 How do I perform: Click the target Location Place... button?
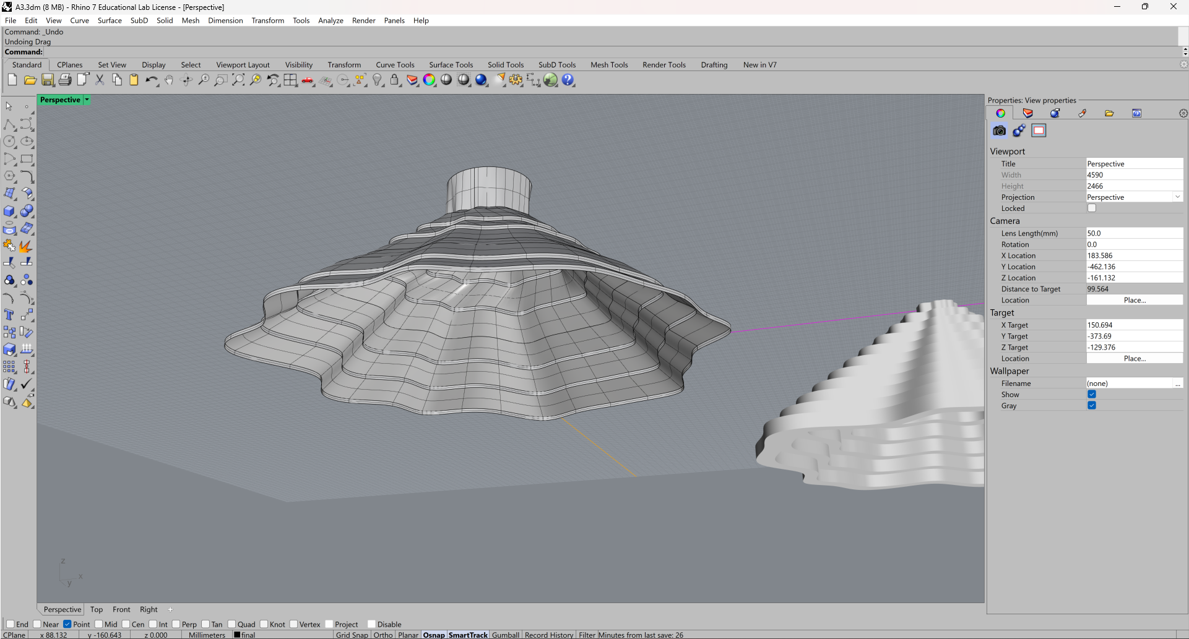pyautogui.click(x=1135, y=359)
